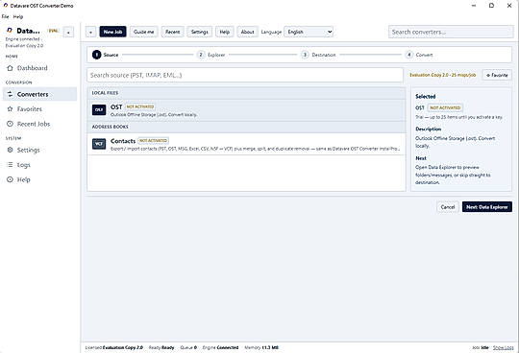This screenshot has width=519, height=353.
Task: Toggle the Favorite star button
Action: (497, 75)
